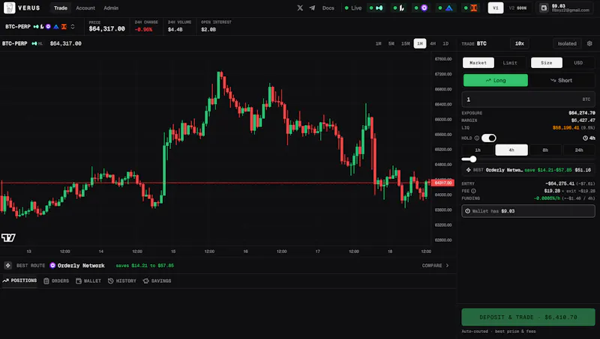
Task: Set hold duration to 1h
Action: [x=478, y=150]
